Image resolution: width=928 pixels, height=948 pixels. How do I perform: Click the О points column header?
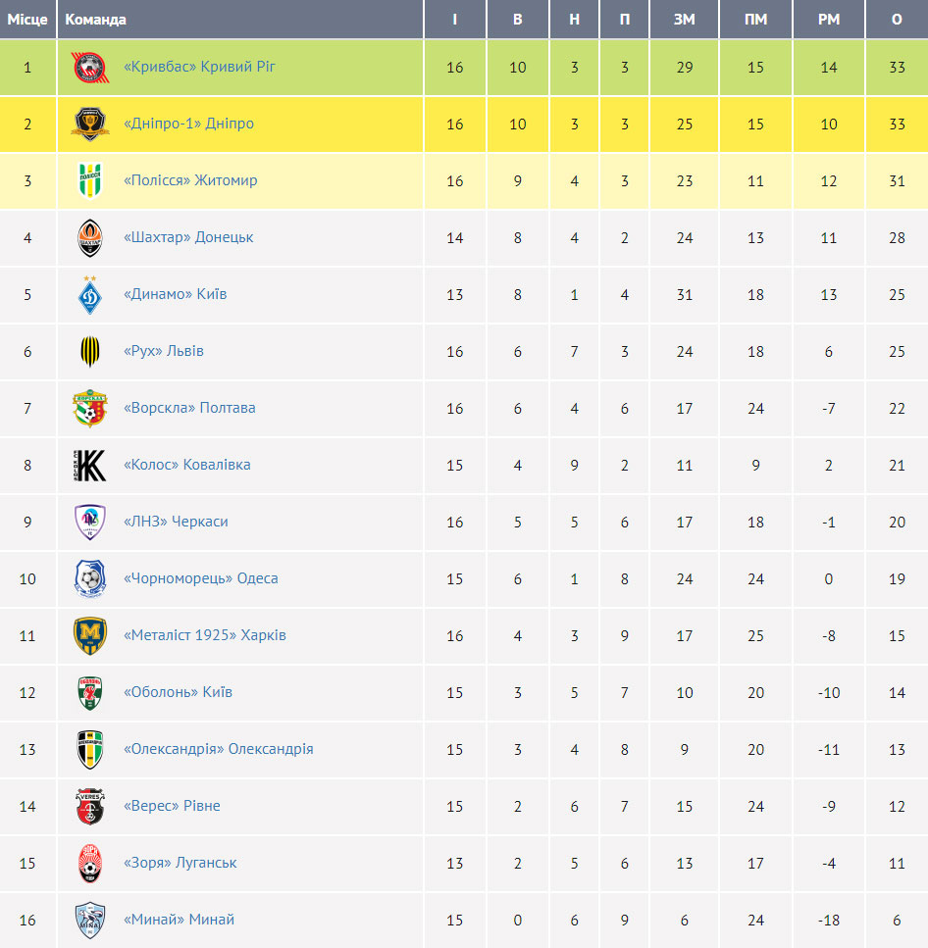(x=898, y=20)
